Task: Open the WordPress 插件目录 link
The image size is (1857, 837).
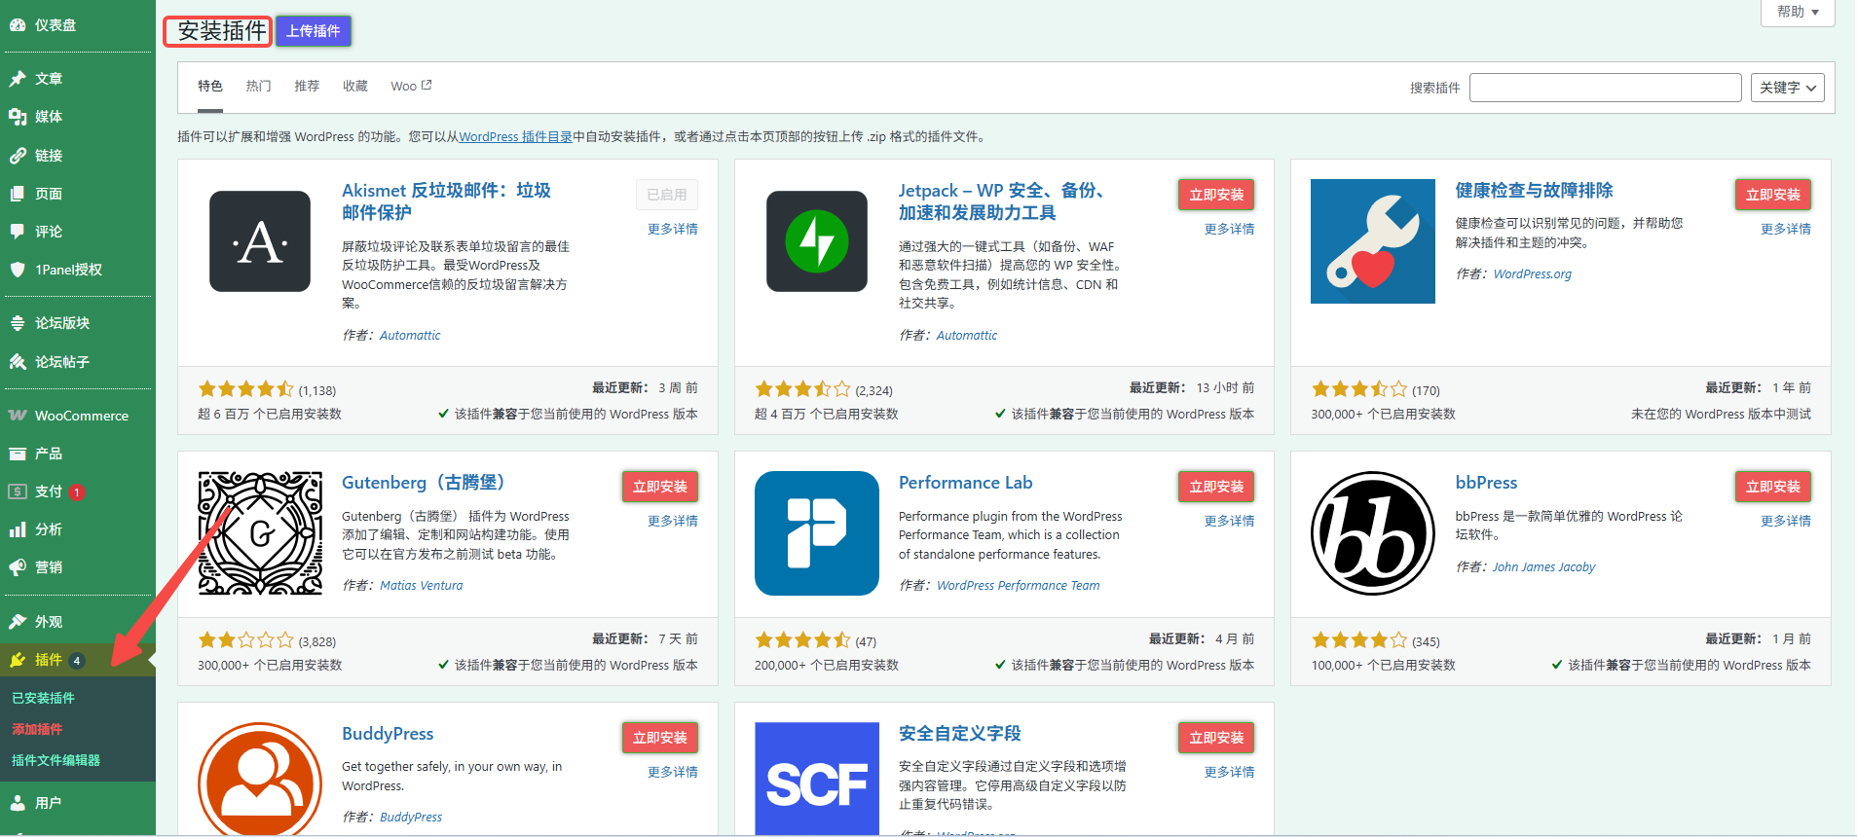Action: (x=515, y=137)
